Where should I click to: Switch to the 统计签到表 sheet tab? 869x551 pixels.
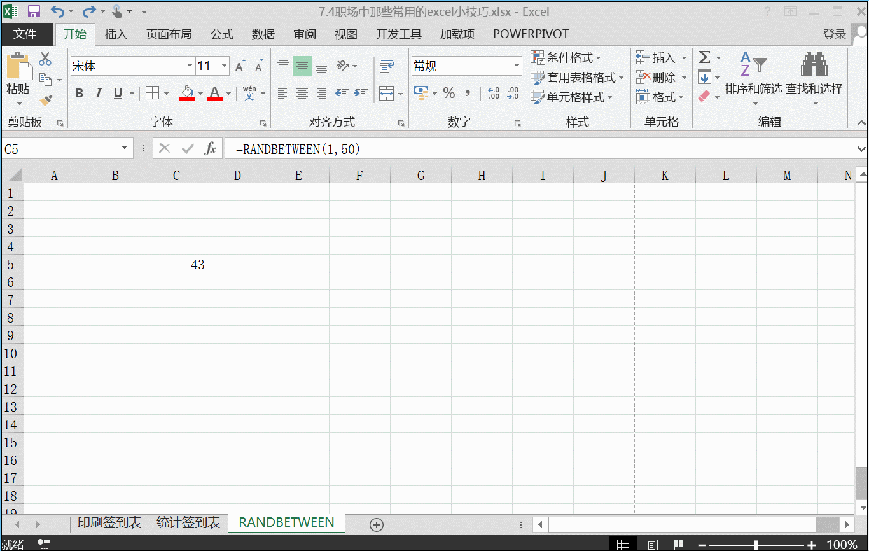pyautogui.click(x=188, y=523)
